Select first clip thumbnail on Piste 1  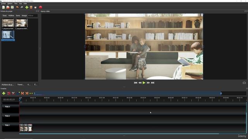[x=22, y=129]
